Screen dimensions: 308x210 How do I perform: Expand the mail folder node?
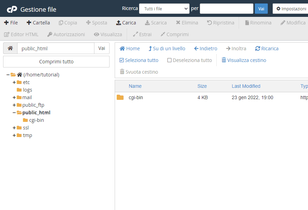click(14, 97)
